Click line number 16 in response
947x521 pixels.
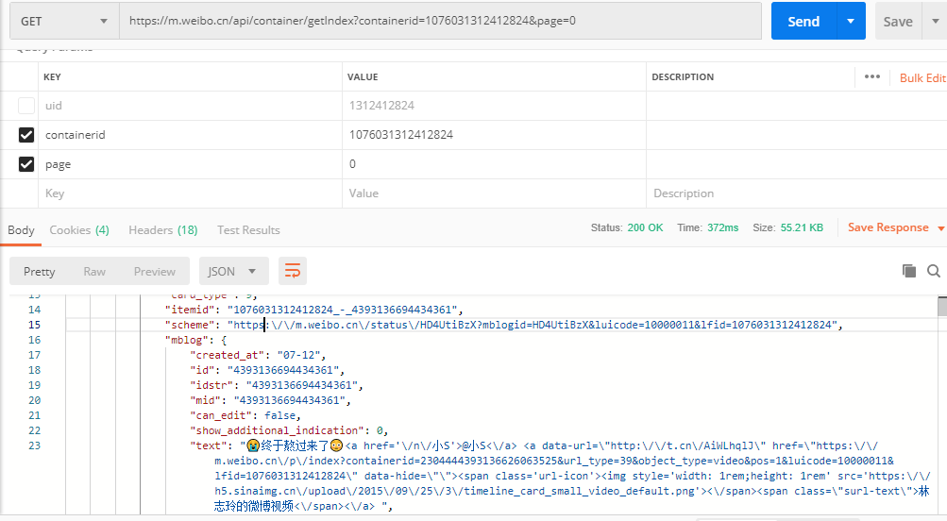34,340
